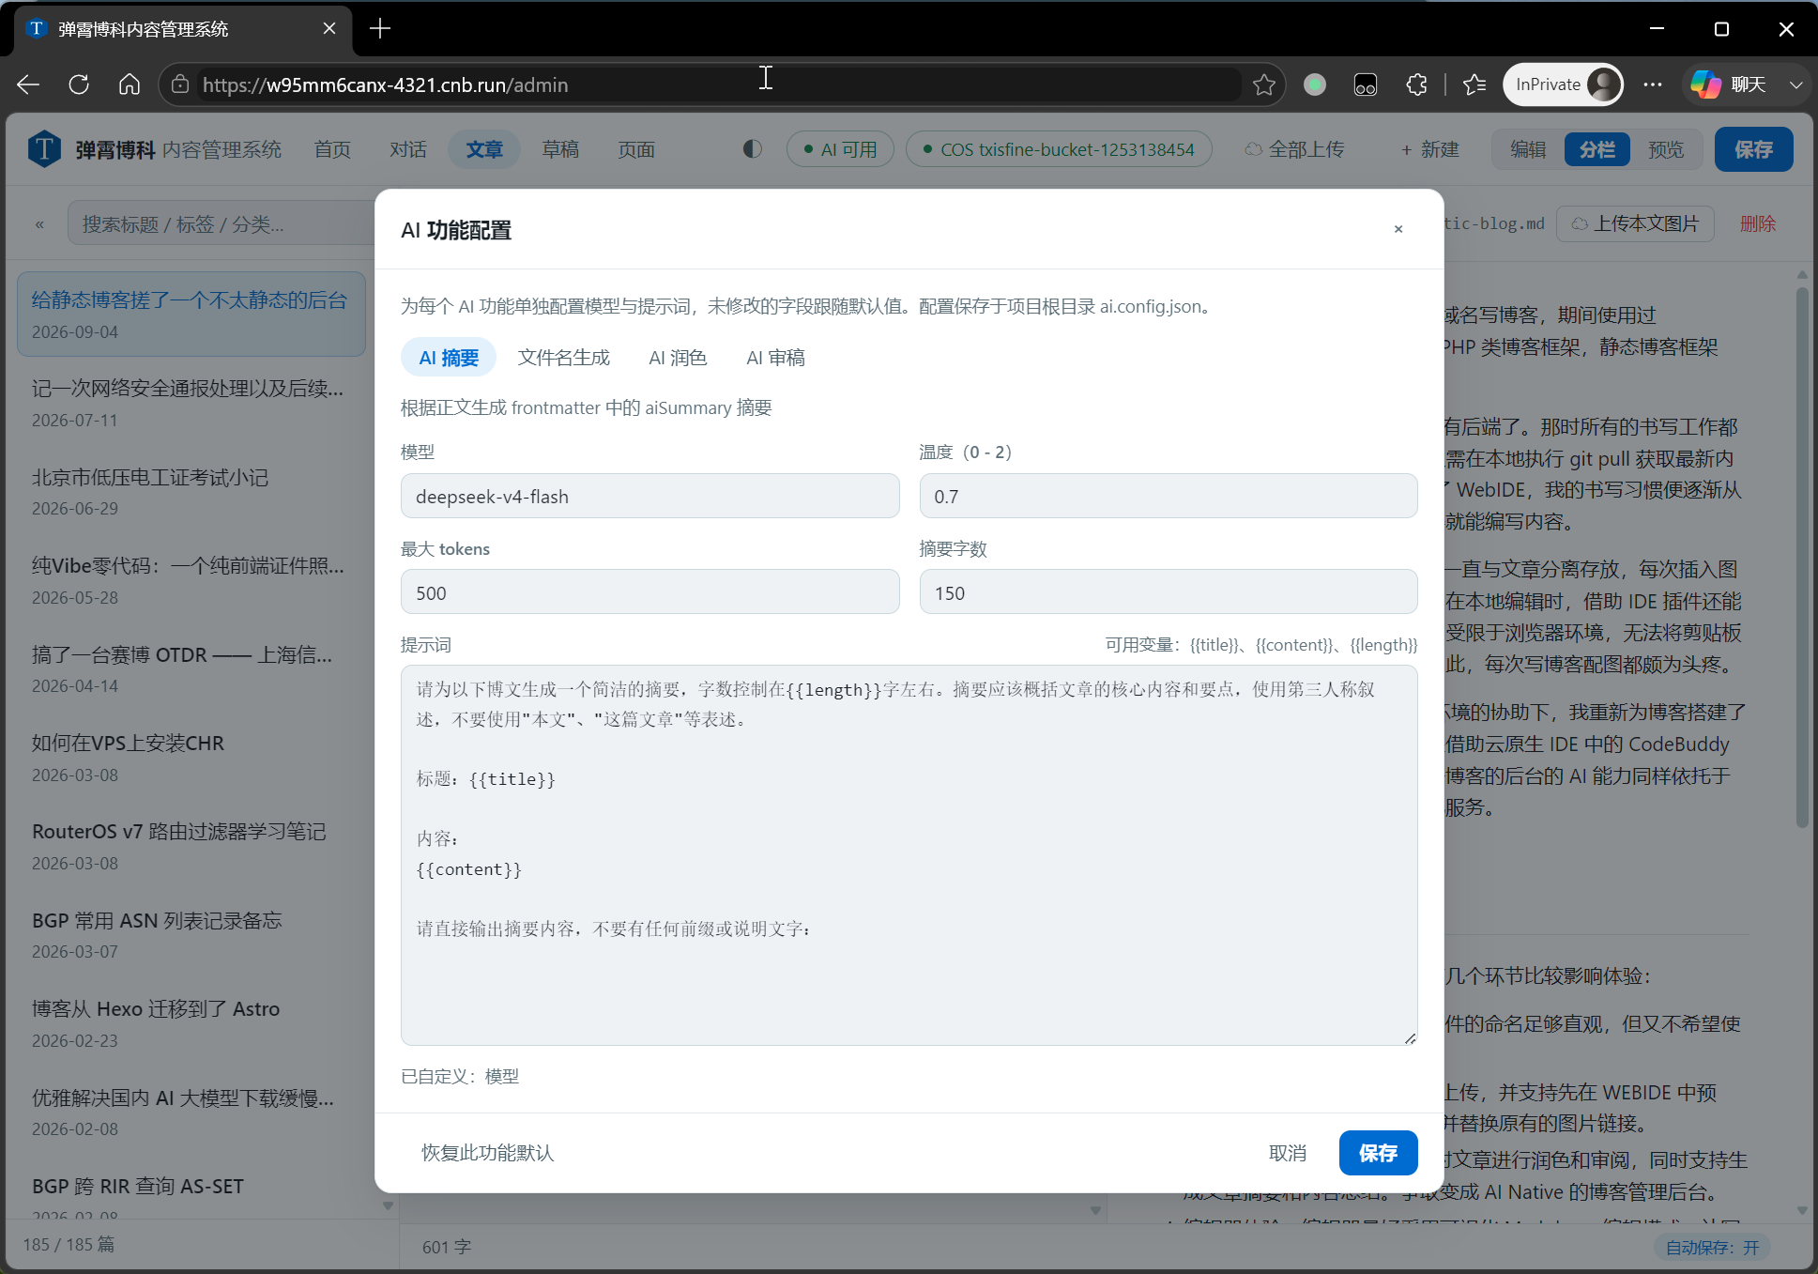Open article 北京市低压电工证考试小记
Screen dimensions: 1818x1274
tap(191, 491)
